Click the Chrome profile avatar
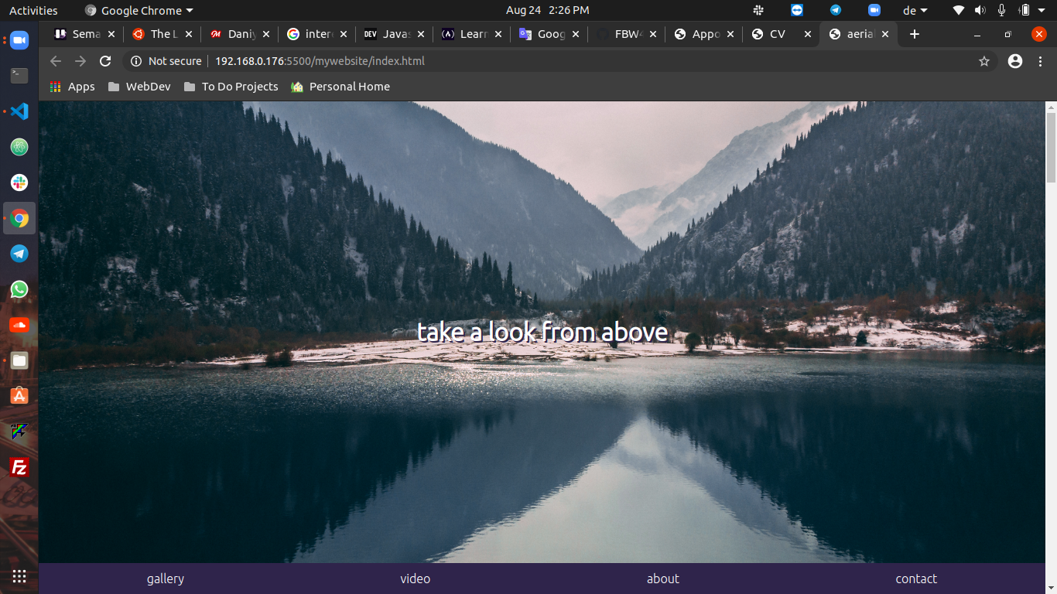Viewport: 1057px width, 594px height. 1014,60
